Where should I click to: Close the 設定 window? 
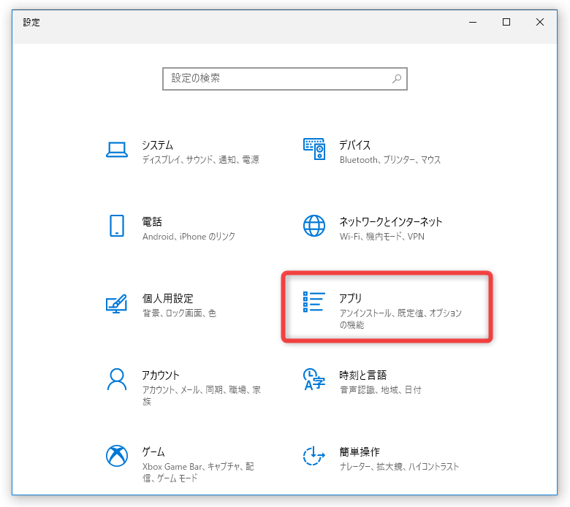(x=540, y=22)
